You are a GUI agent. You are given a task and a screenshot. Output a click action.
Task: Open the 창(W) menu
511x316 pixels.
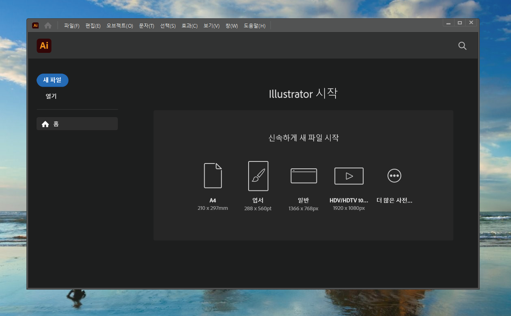(232, 26)
